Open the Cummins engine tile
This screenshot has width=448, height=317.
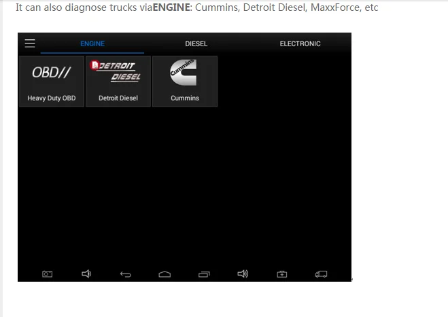[x=185, y=81]
